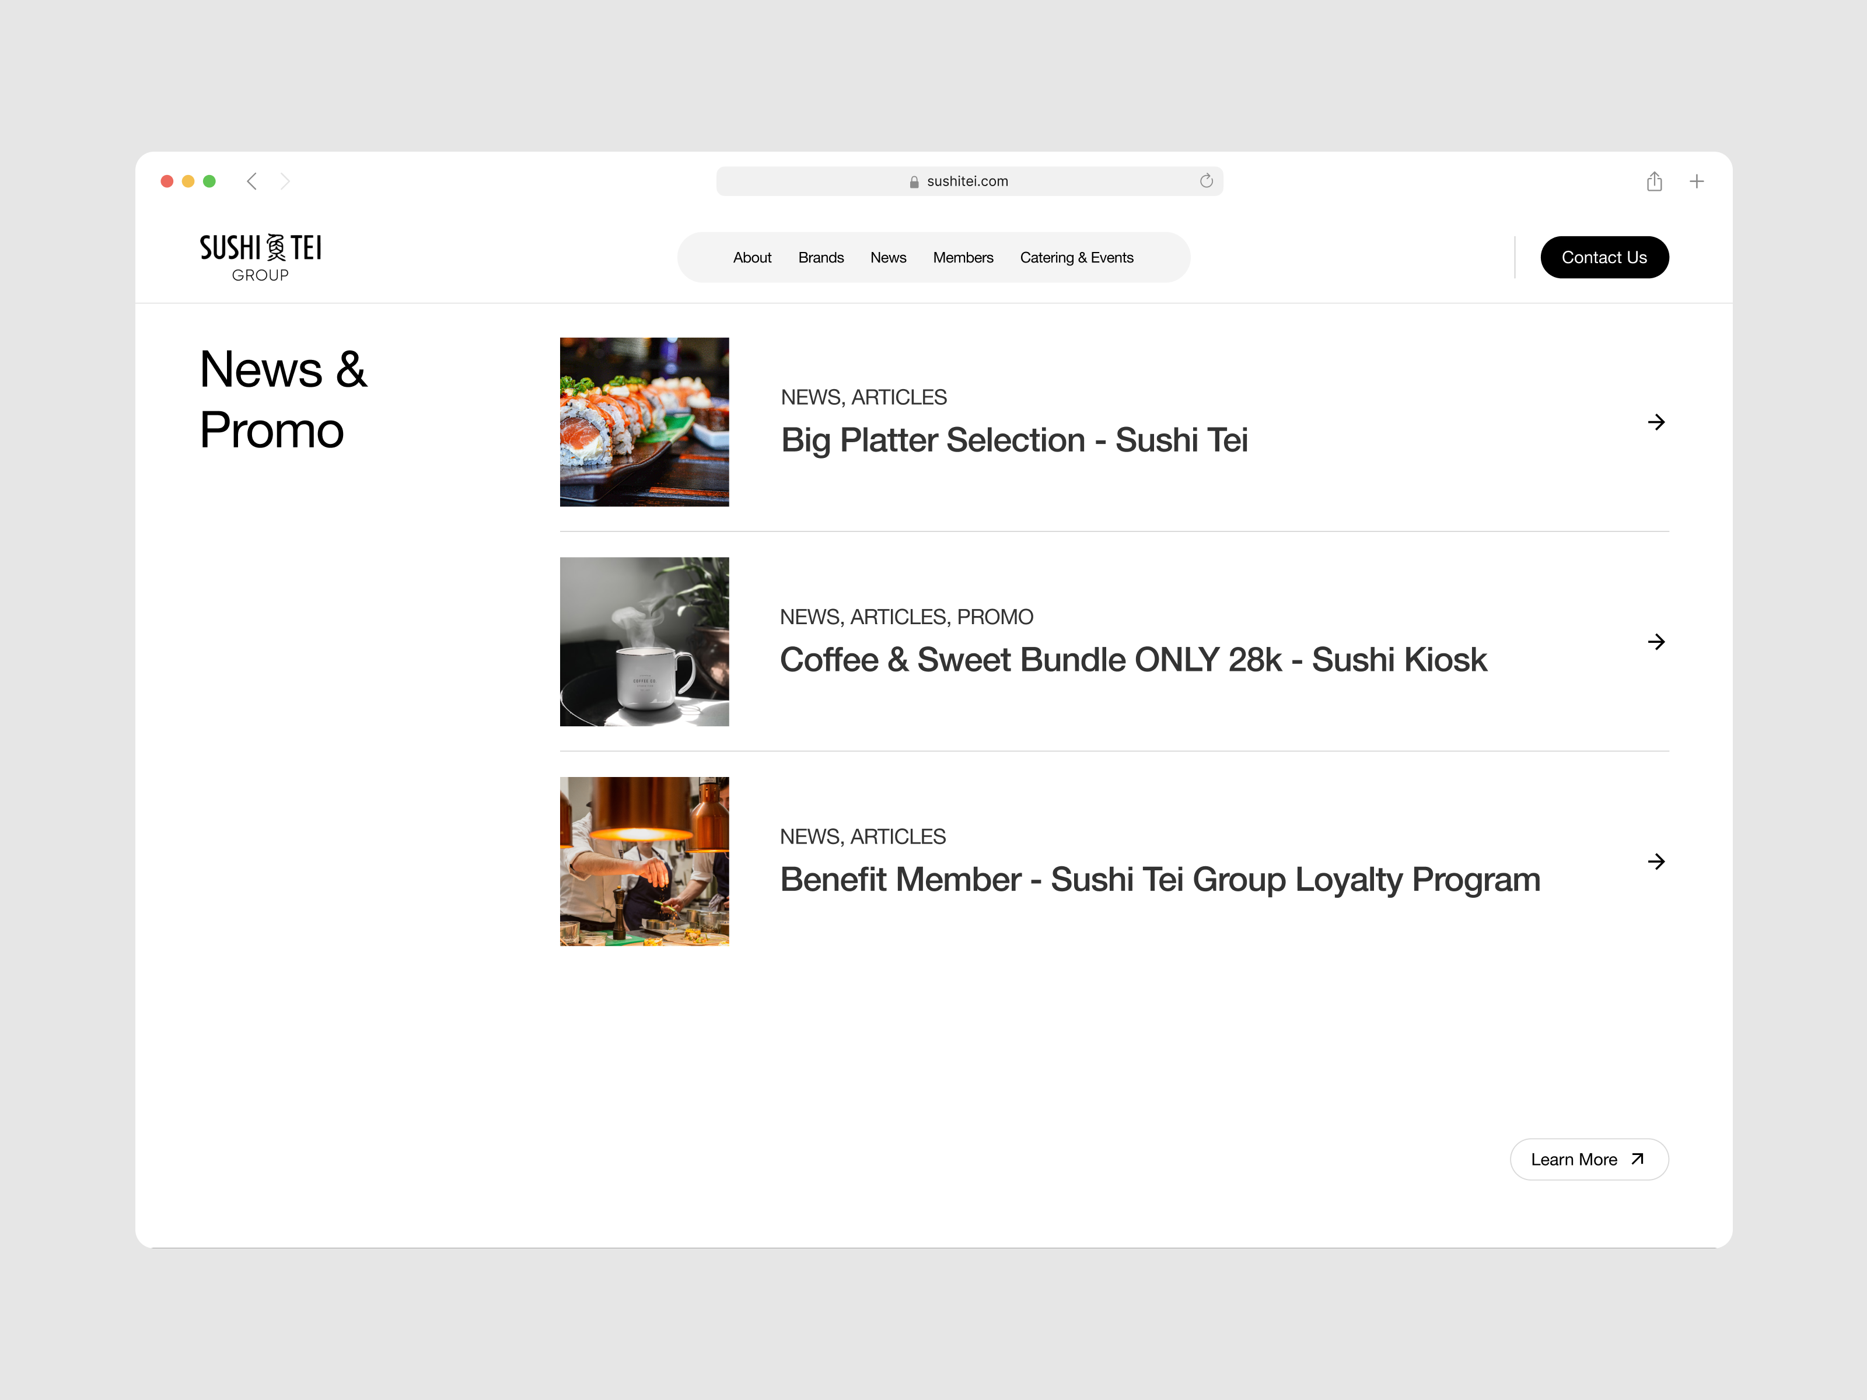Click the Sushi Tei Group logo
The height and width of the screenshot is (1400, 1867).
click(x=261, y=257)
